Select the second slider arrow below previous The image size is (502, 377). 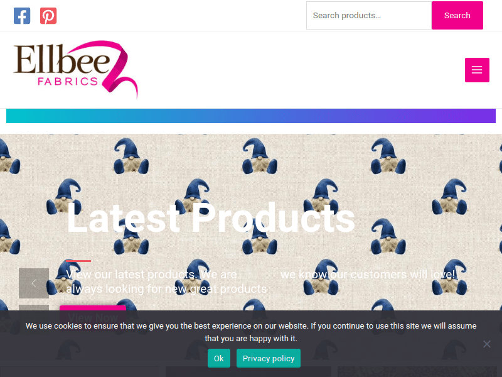point(34,307)
